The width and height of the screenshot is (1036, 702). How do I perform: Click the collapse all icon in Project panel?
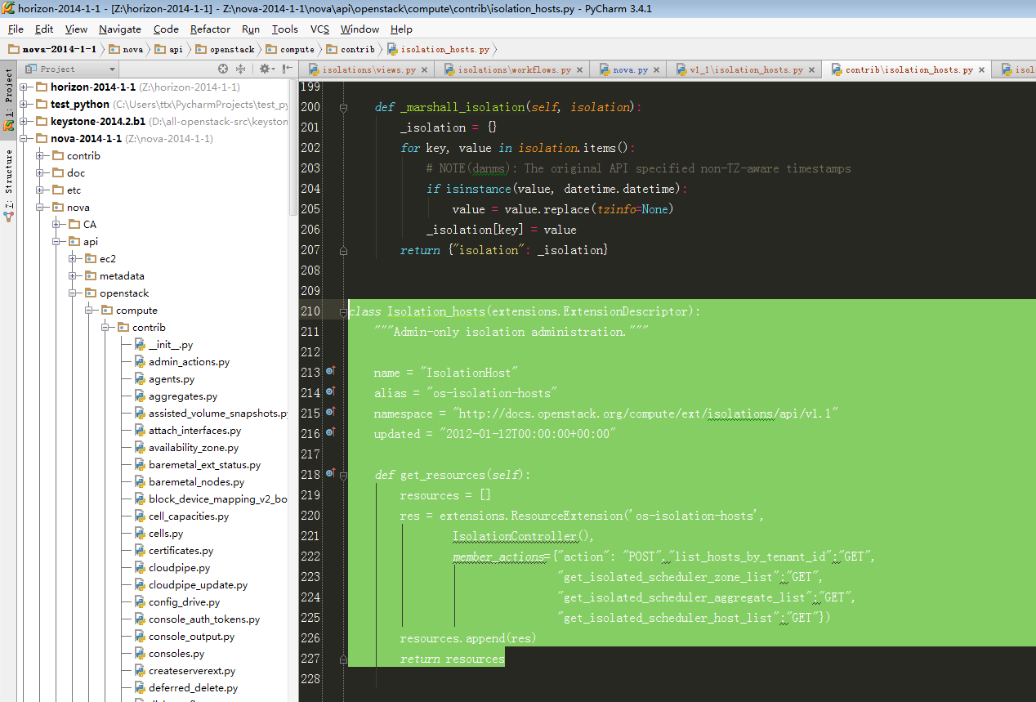click(241, 69)
